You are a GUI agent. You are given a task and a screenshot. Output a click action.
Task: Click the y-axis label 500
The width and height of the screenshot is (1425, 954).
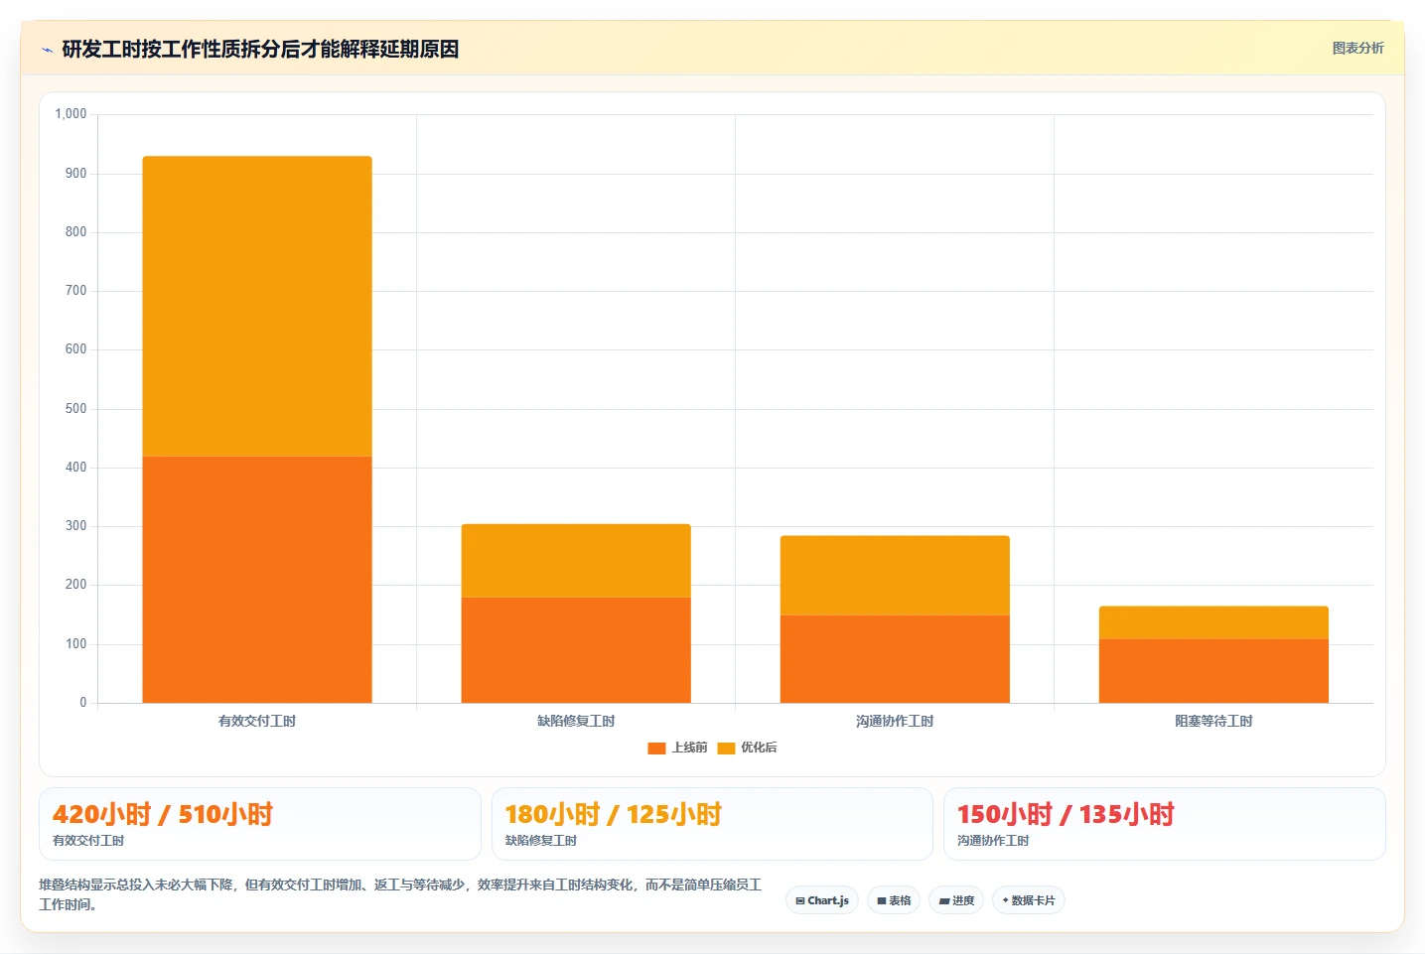76,409
